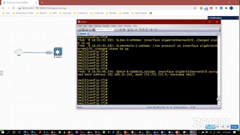This screenshot has height=135, width=240.
Task: Open a new browser tab
Action: [42, 3]
